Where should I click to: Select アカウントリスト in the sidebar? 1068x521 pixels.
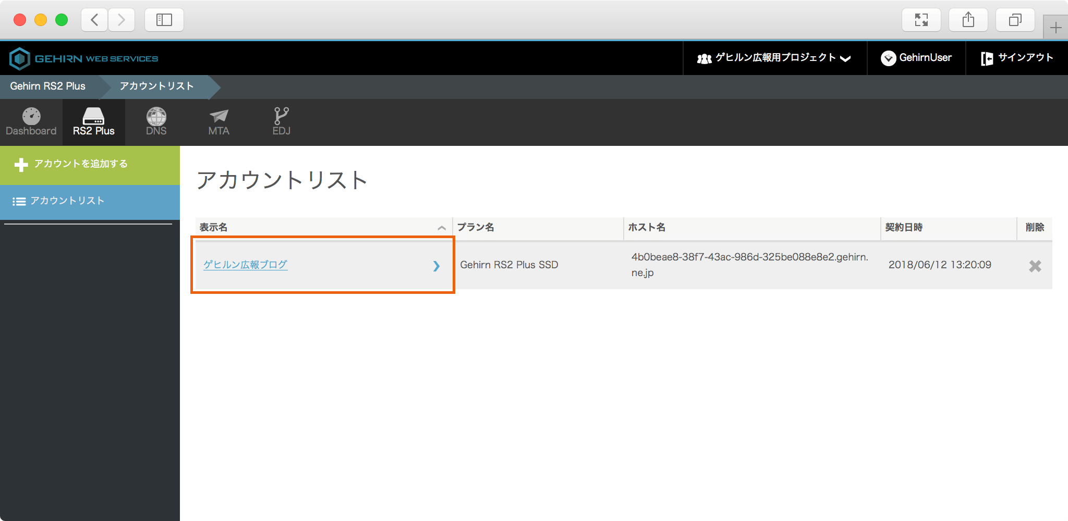(x=67, y=201)
